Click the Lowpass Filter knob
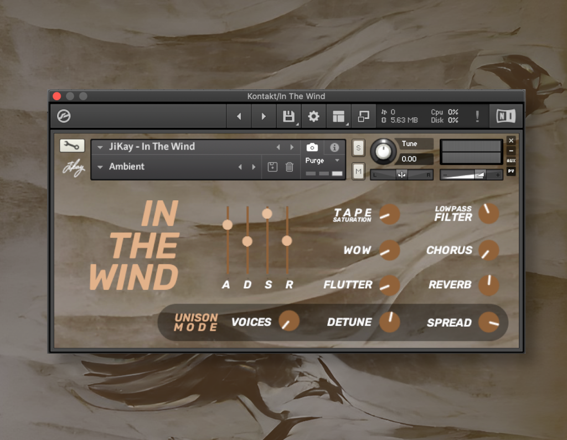Image resolution: width=567 pixels, height=440 pixels. 489,213
